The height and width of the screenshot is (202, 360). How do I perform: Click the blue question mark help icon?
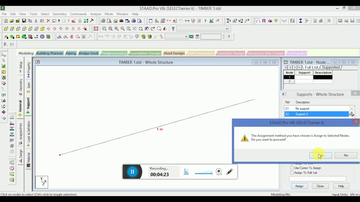point(173,29)
